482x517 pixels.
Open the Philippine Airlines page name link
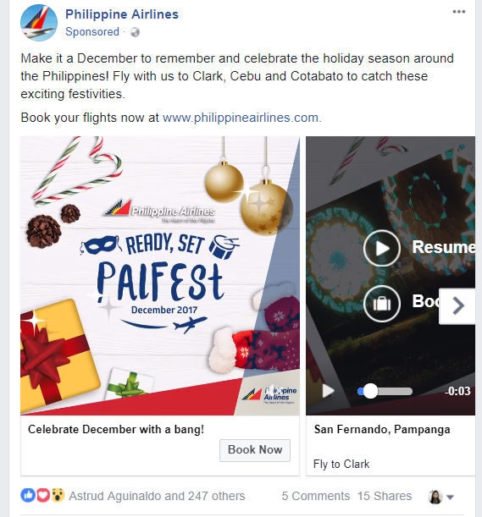coord(122,14)
